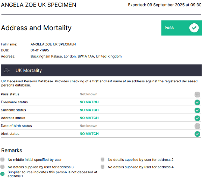Click the Date of birth status label

point(16,126)
